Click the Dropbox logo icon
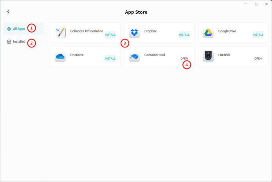Viewport: 272px width, 182px height. pyautogui.click(x=134, y=33)
